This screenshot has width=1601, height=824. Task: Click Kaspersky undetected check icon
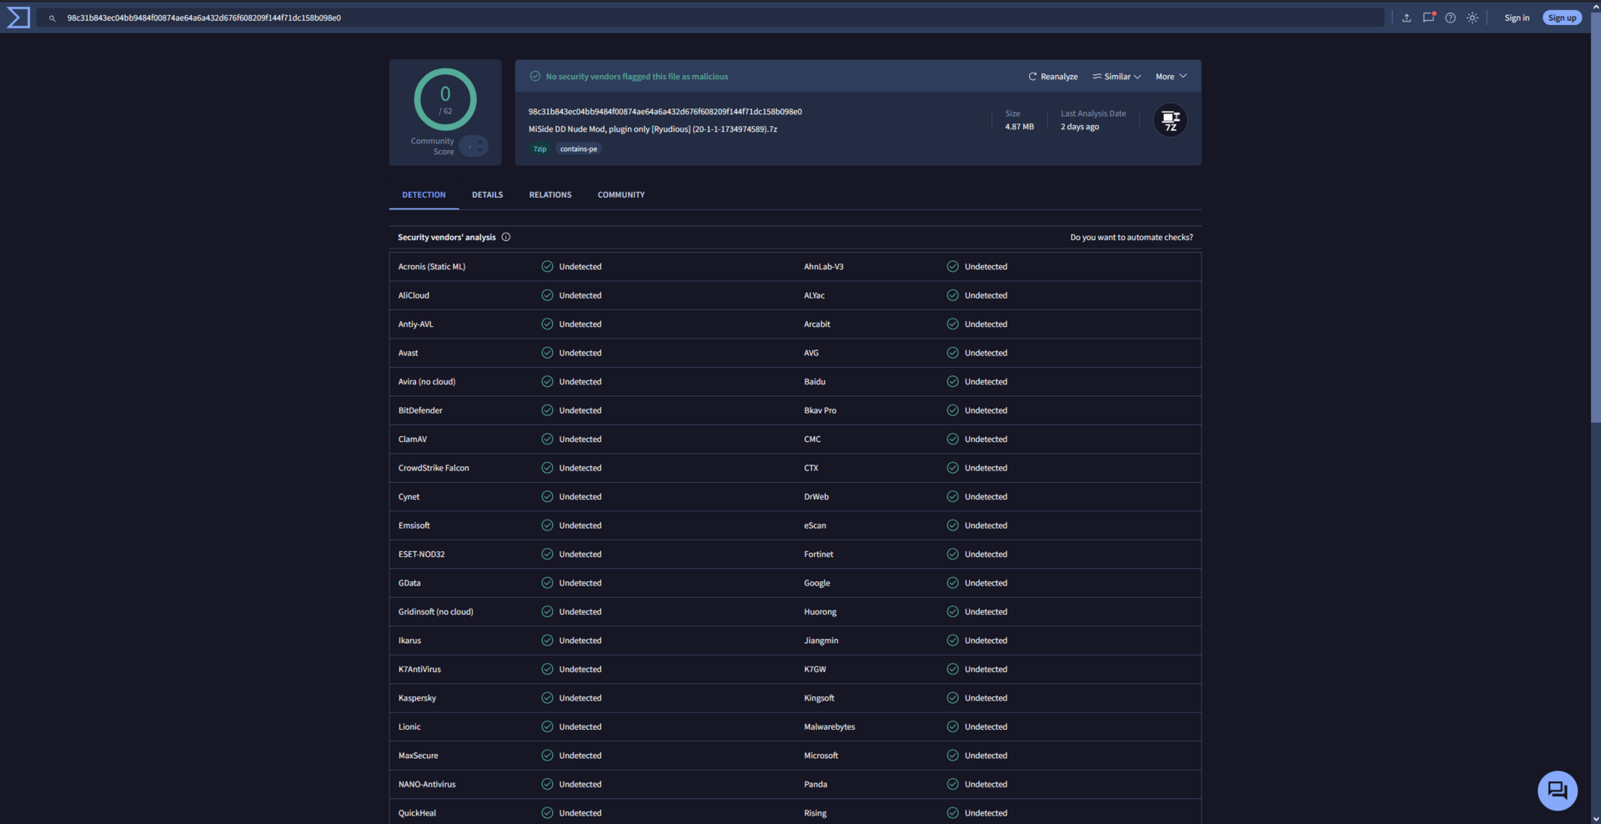[x=547, y=698]
